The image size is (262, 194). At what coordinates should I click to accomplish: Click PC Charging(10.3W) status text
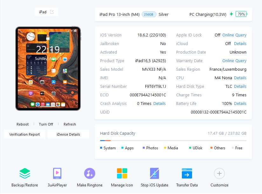click(208, 14)
